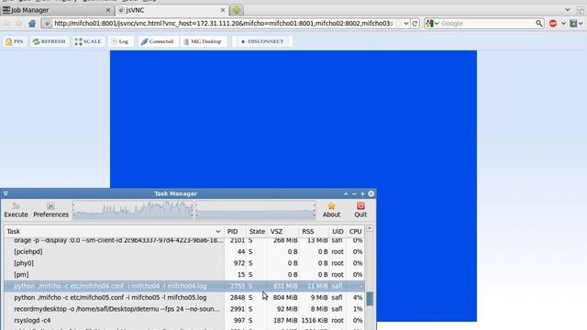Close the jsVNC tab
Image resolution: width=587 pixels, height=330 pixels.
222,10
